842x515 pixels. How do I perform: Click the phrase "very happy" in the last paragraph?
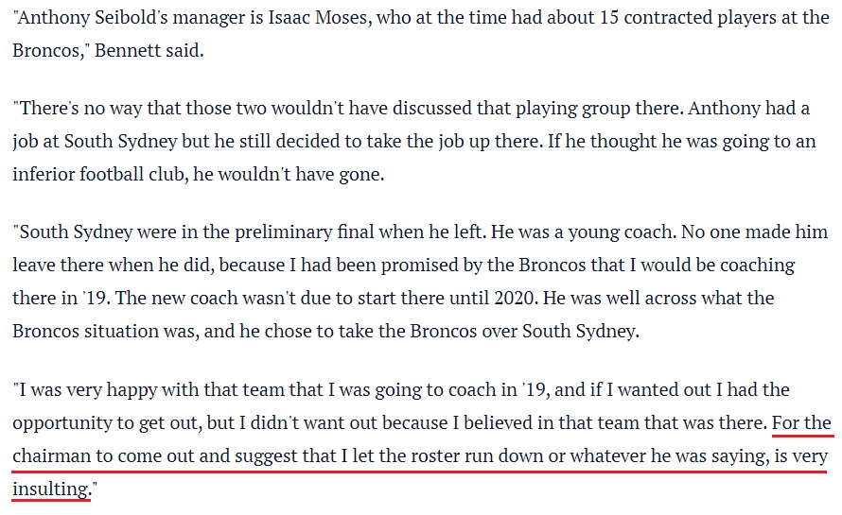[100, 389]
